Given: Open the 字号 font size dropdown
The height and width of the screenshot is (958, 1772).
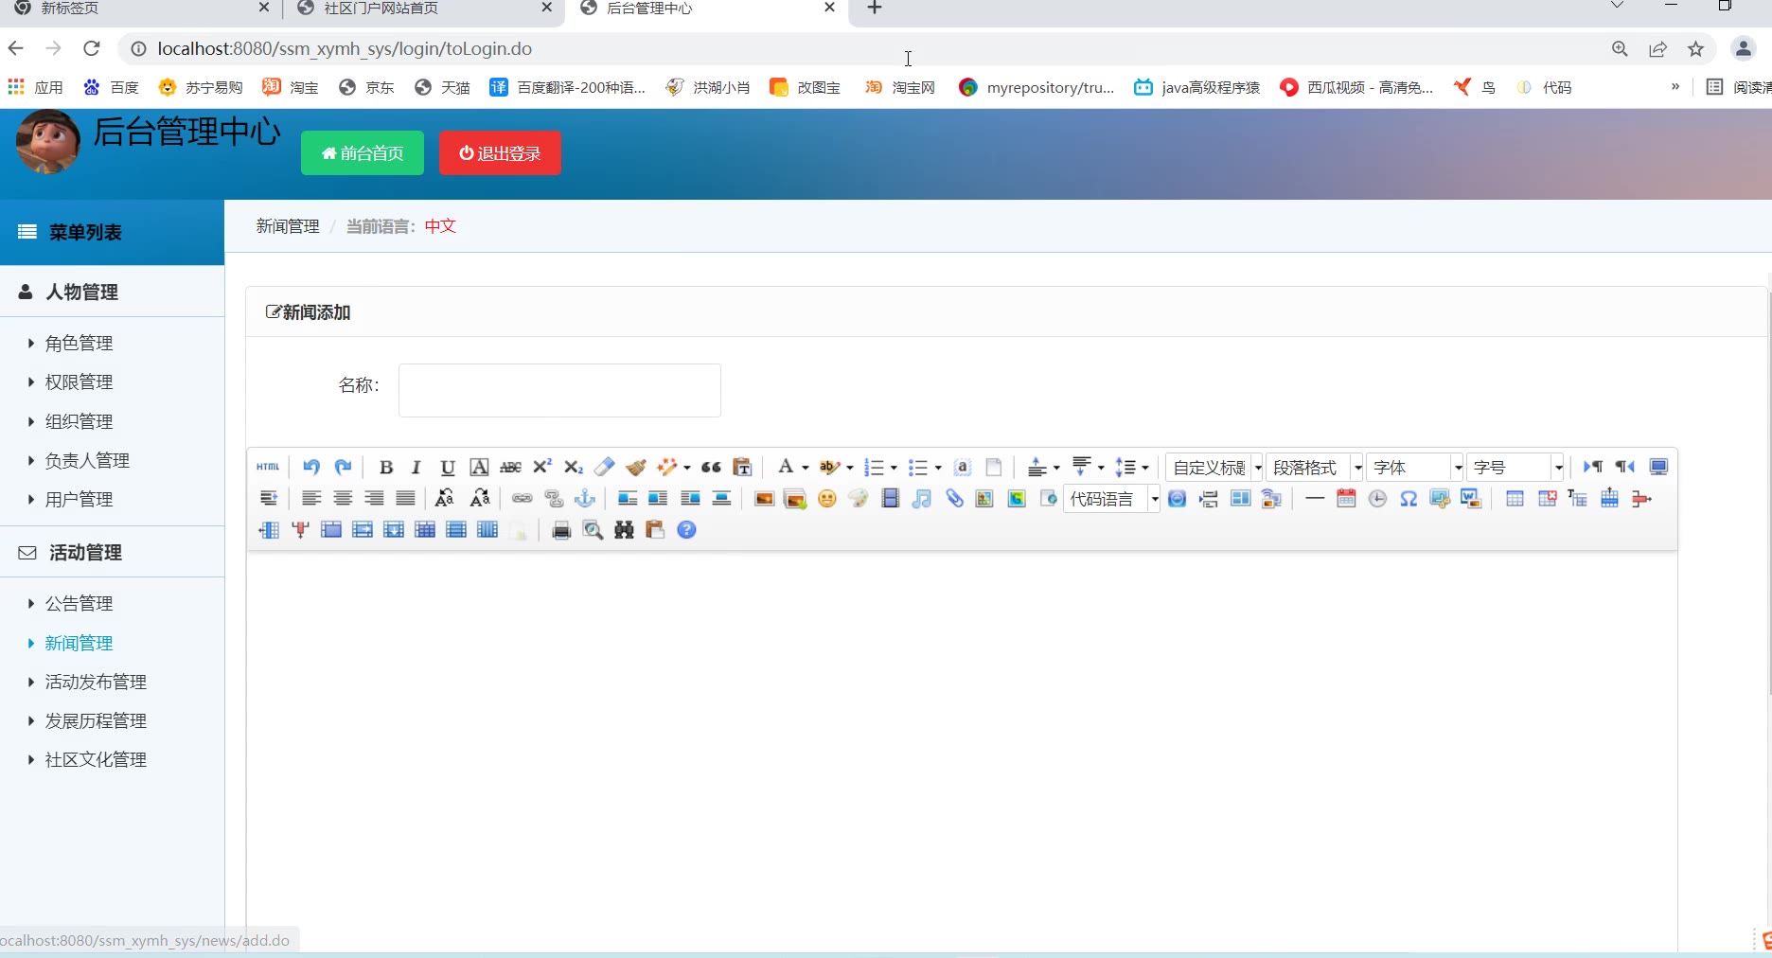Looking at the screenshot, I should 1515,468.
